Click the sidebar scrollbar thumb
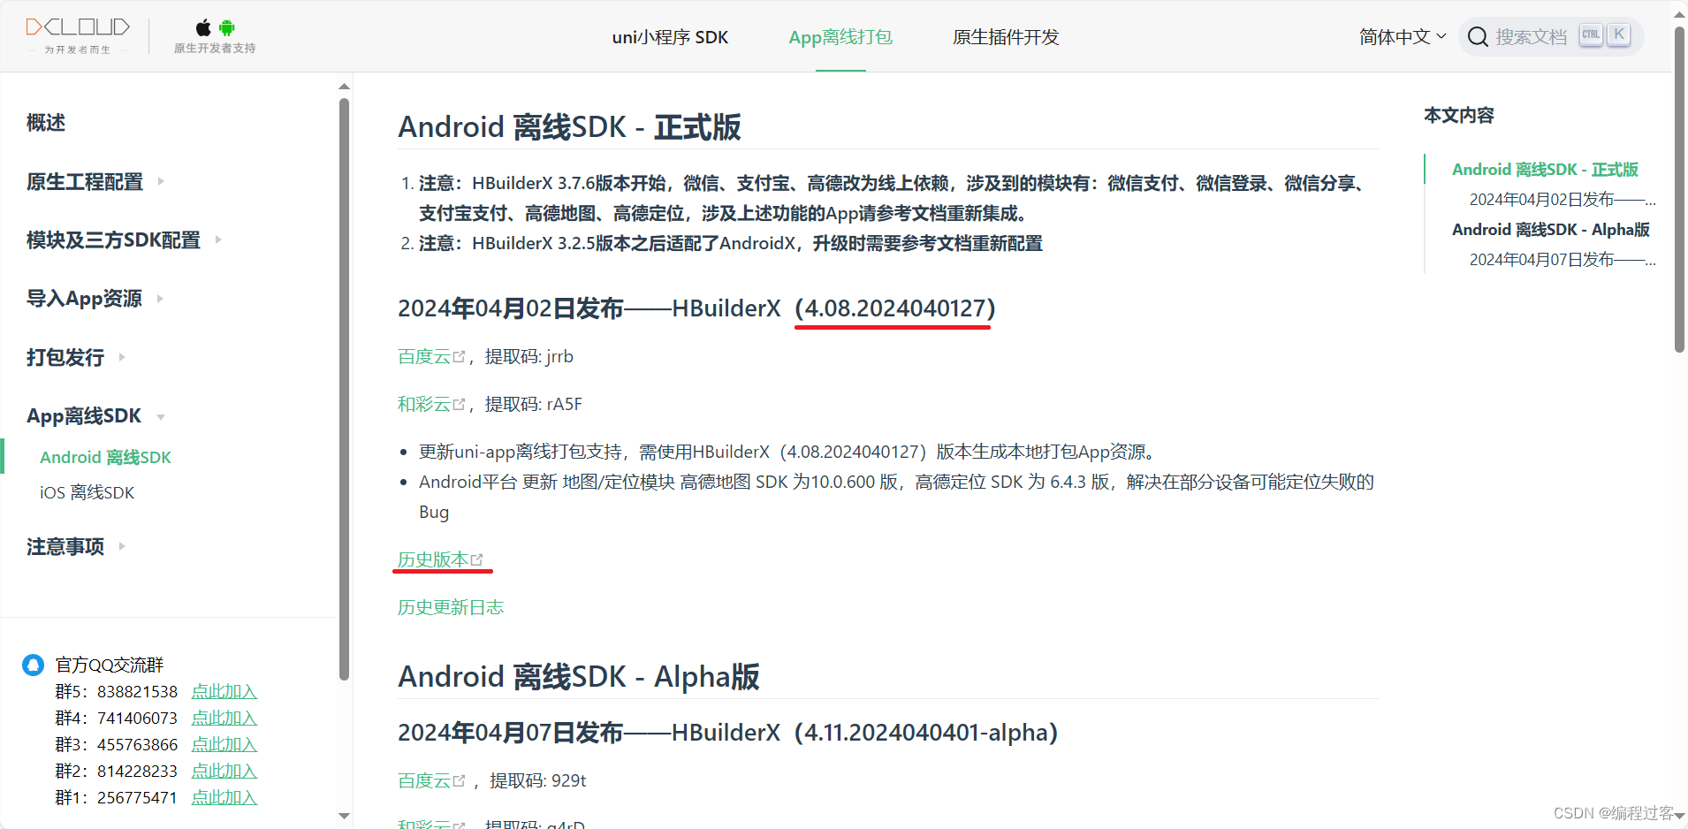 pos(345,389)
